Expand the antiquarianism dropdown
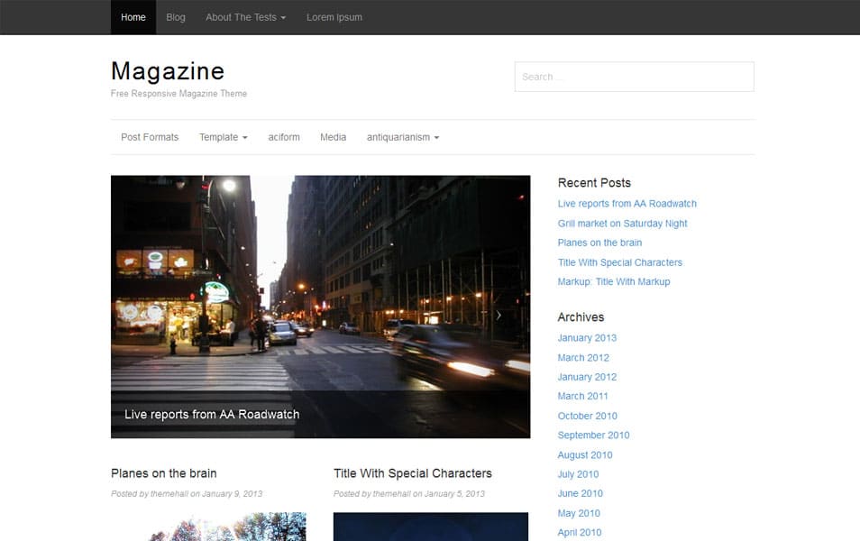860x541 pixels. click(403, 137)
